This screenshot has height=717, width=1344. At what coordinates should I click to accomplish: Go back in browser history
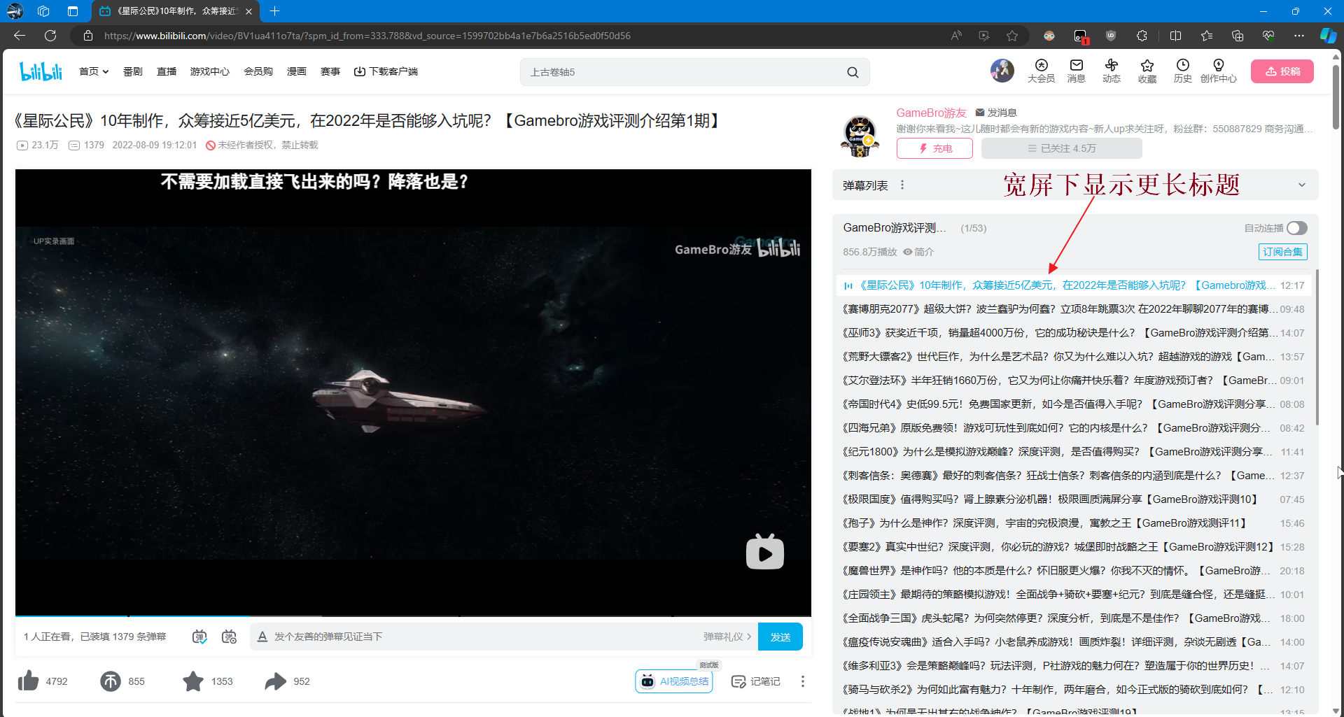pyautogui.click(x=20, y=36)
